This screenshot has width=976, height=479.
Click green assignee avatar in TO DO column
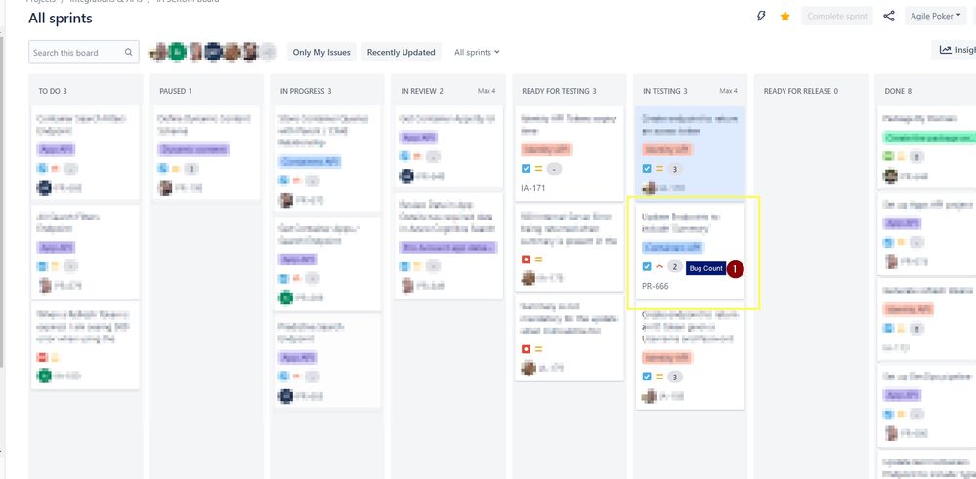pos(44,376)
